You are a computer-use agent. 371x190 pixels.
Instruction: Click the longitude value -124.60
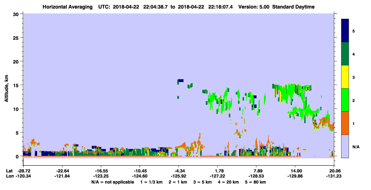coord(140,176)
